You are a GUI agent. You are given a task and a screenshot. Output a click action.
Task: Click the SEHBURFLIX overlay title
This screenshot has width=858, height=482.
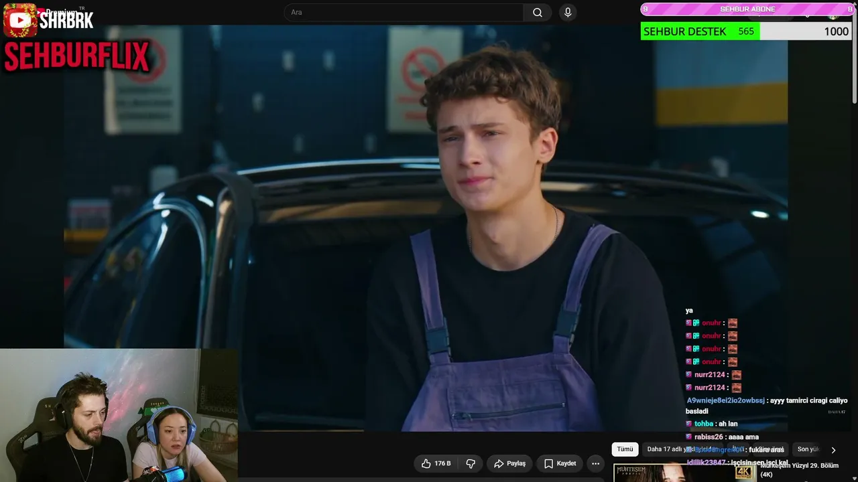coord(76,56)
